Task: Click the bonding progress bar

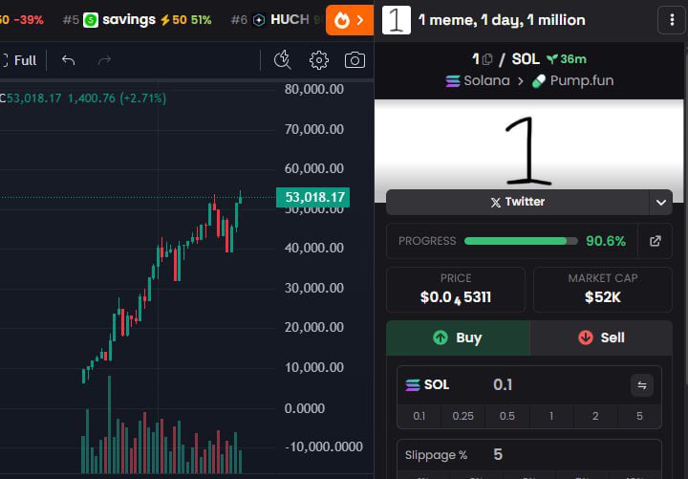Action: pos(521,241)
